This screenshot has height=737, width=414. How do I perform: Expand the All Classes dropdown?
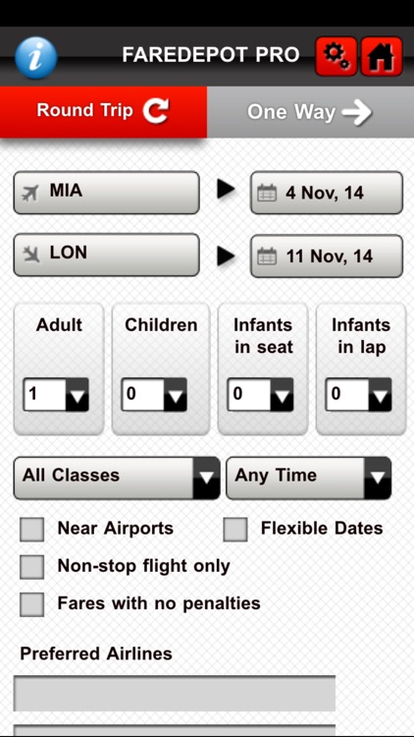coord(117,478)
